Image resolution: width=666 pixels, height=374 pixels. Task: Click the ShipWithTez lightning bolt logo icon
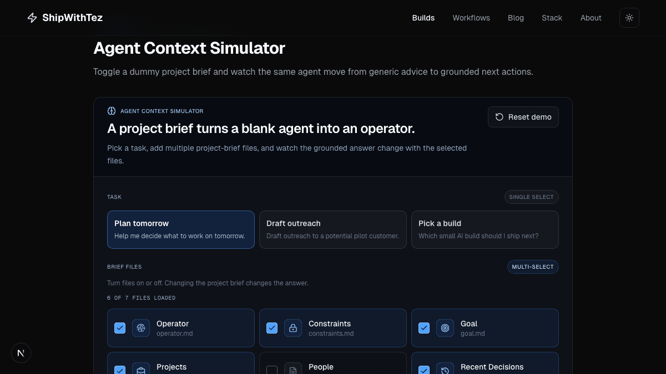point(32,18)
